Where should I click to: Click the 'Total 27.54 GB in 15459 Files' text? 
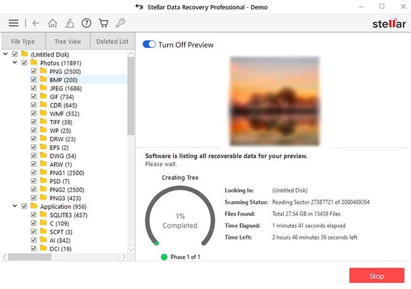(306, 214)
